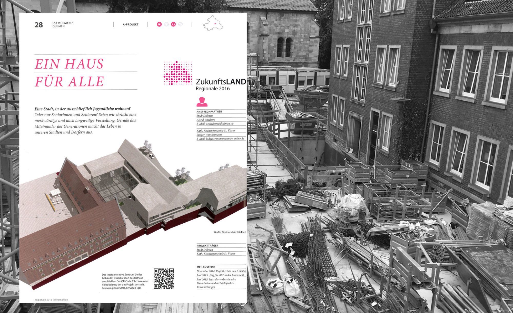Click the QR code on the page
Screen dimensions: 513x313
(164, 279)
